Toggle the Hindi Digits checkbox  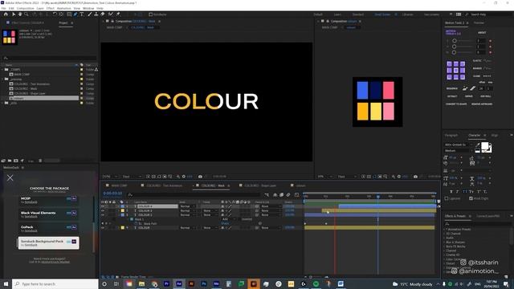point(471,198)
